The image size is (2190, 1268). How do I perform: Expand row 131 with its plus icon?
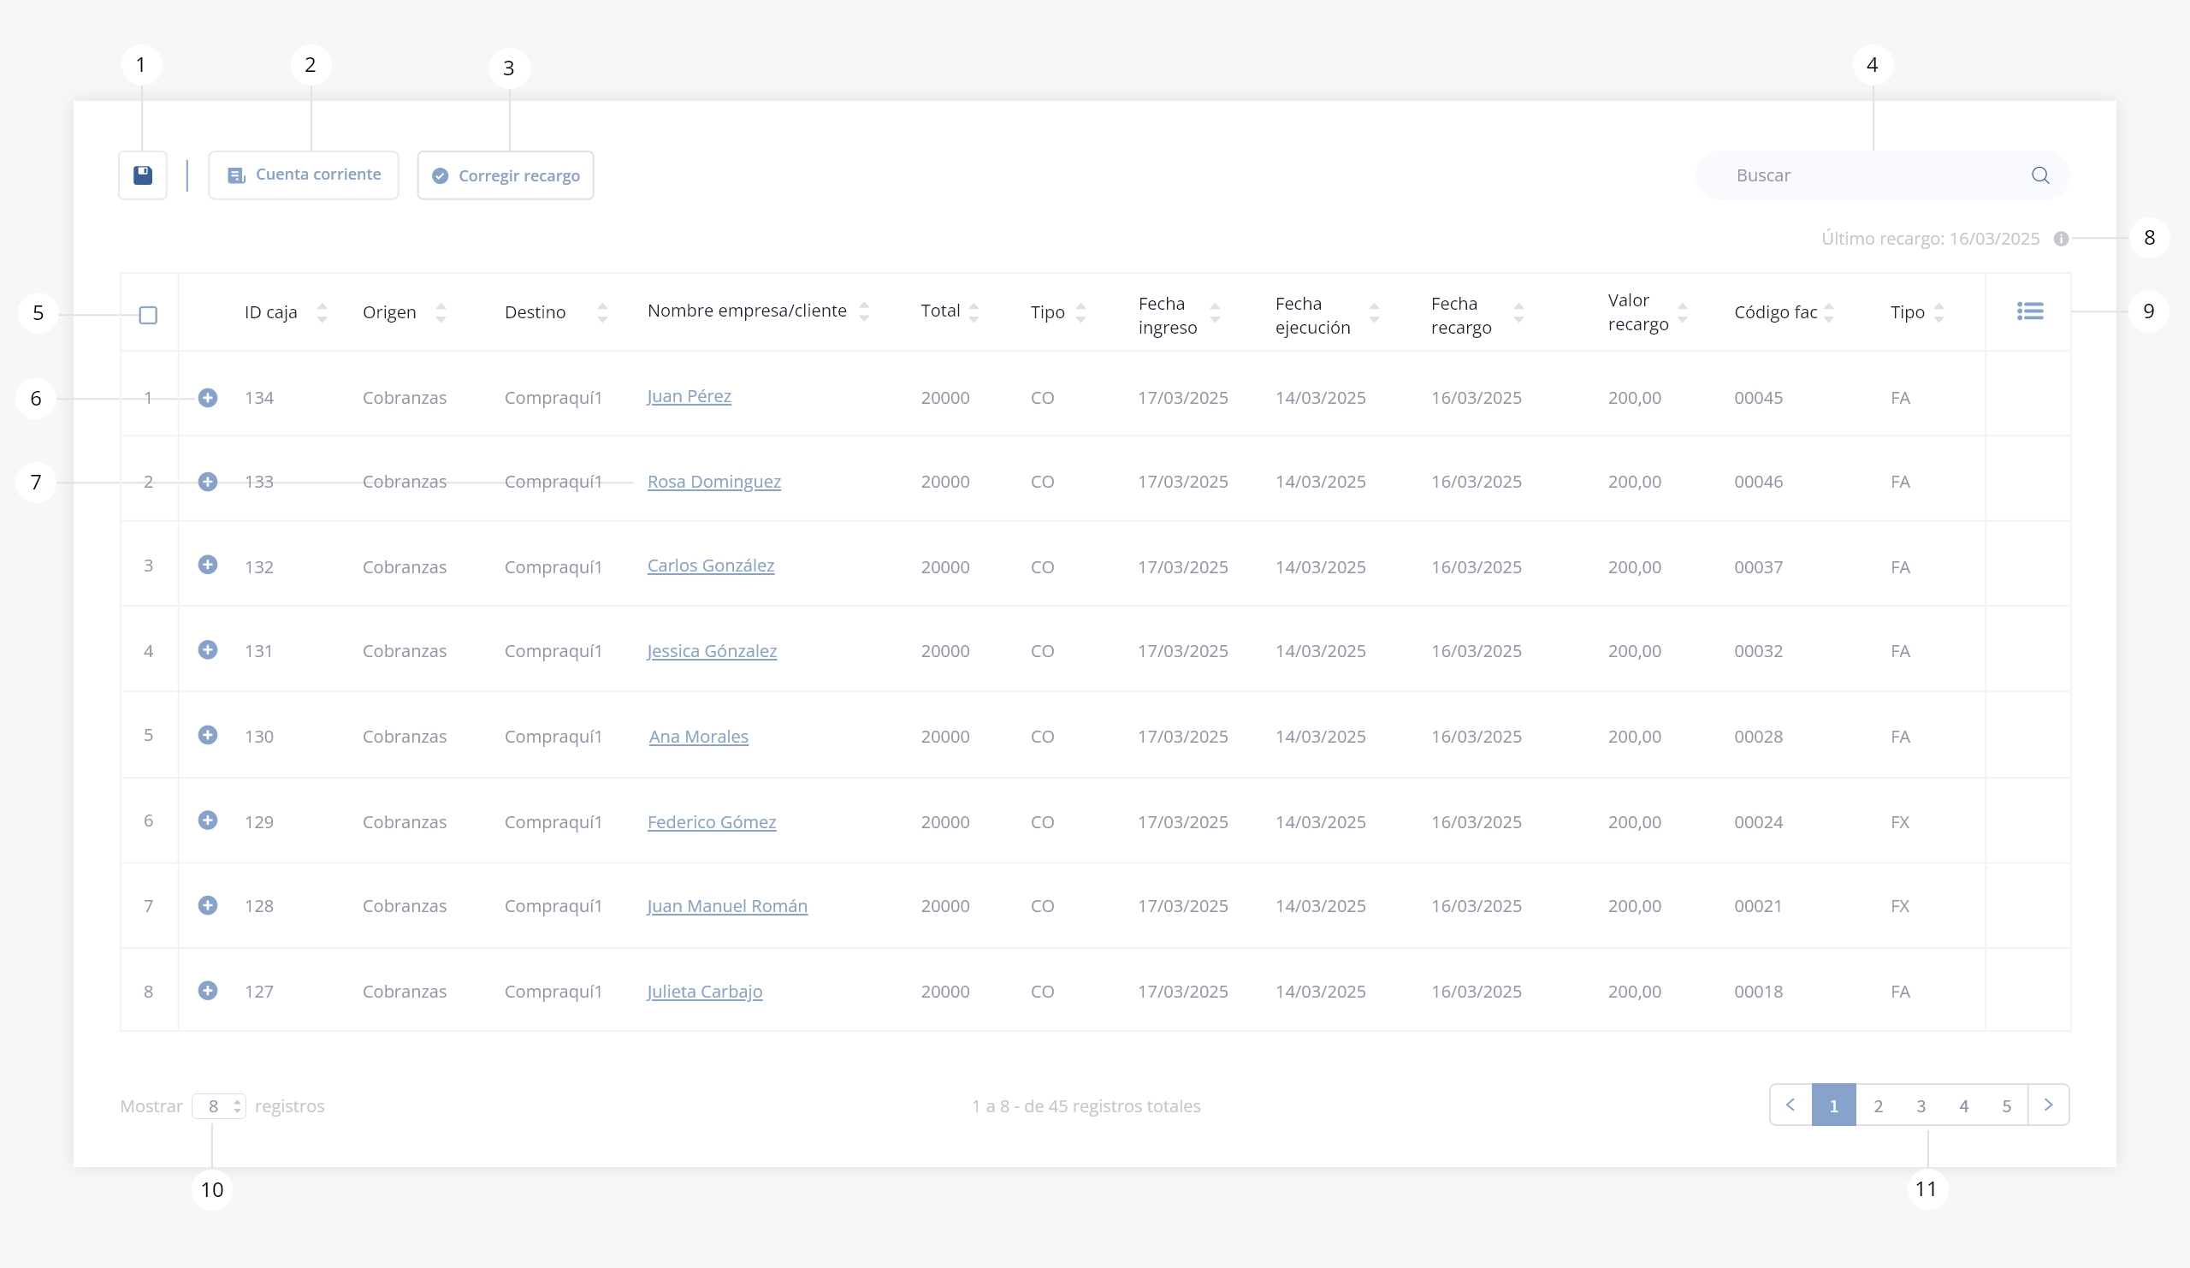208,650
